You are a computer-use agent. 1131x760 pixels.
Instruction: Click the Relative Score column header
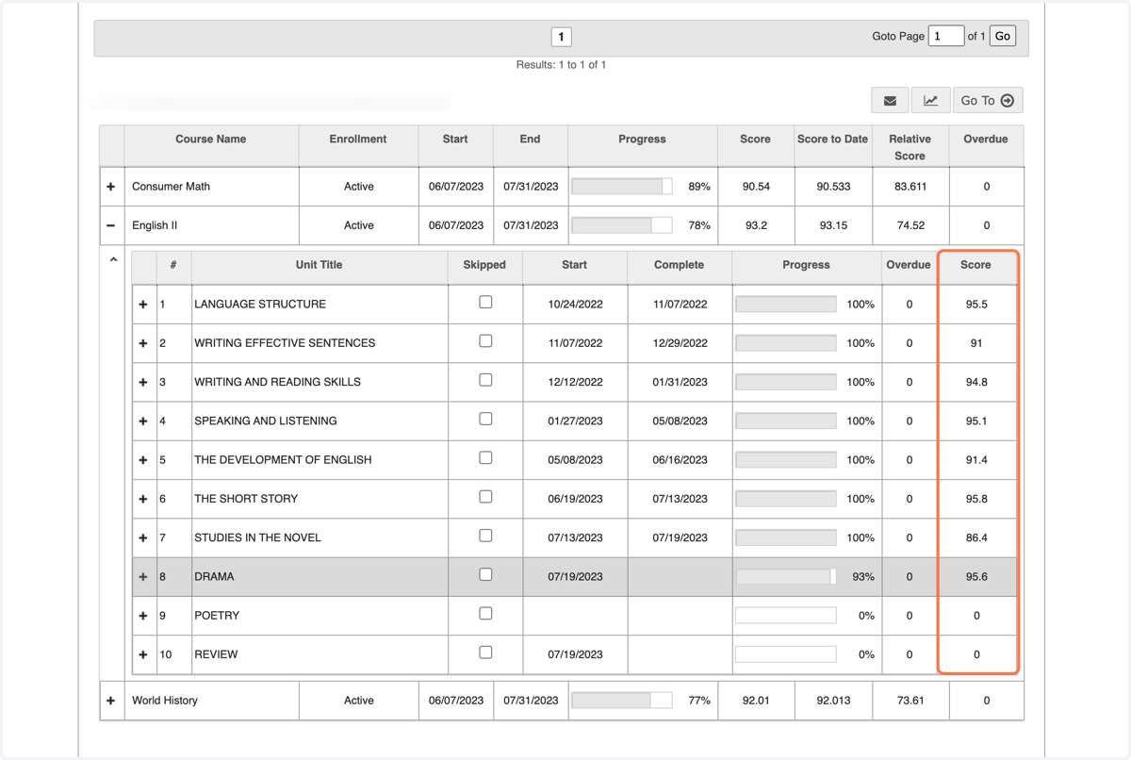(x=910, y=147)
